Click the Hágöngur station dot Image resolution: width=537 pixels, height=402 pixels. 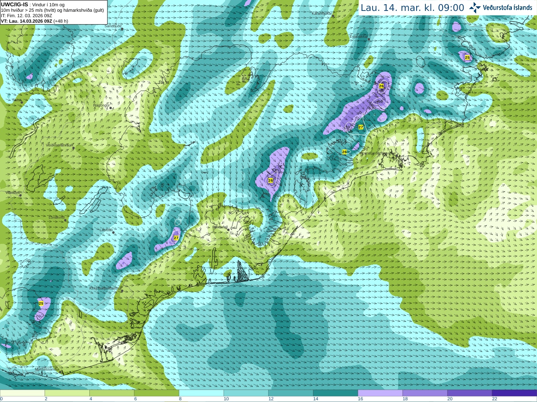(111, 108)
